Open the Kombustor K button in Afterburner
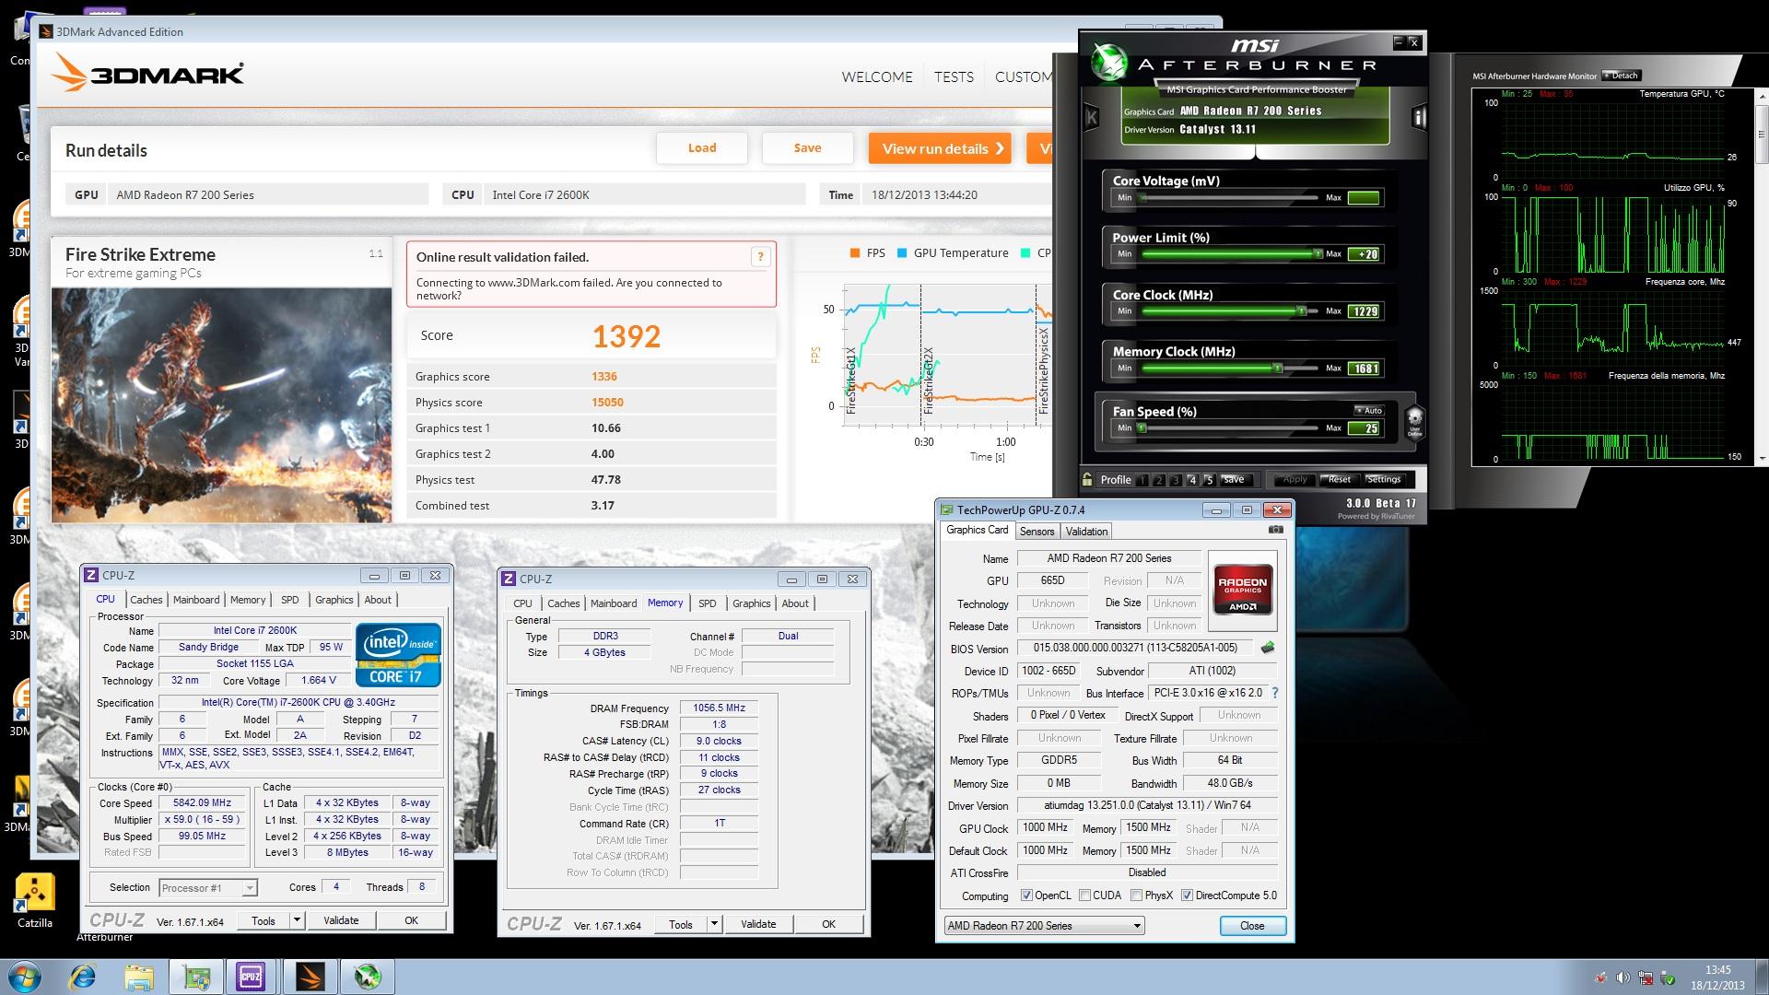Viewport: 1769px width, 995px height. 1092,117
